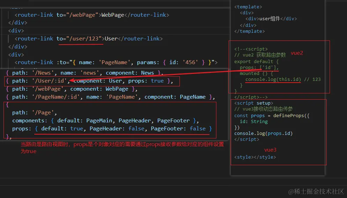Image resolution: width=347 pixels, height=198 pixels.
Task: Click the "mounted () {" line
Action: click(256, 73)
